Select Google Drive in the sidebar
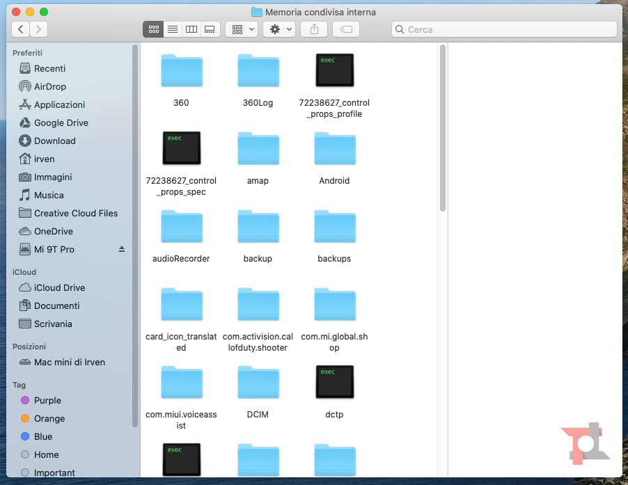The height and width of the screenshot is (485, 628). pyautogui.click(x=61, y=122)
